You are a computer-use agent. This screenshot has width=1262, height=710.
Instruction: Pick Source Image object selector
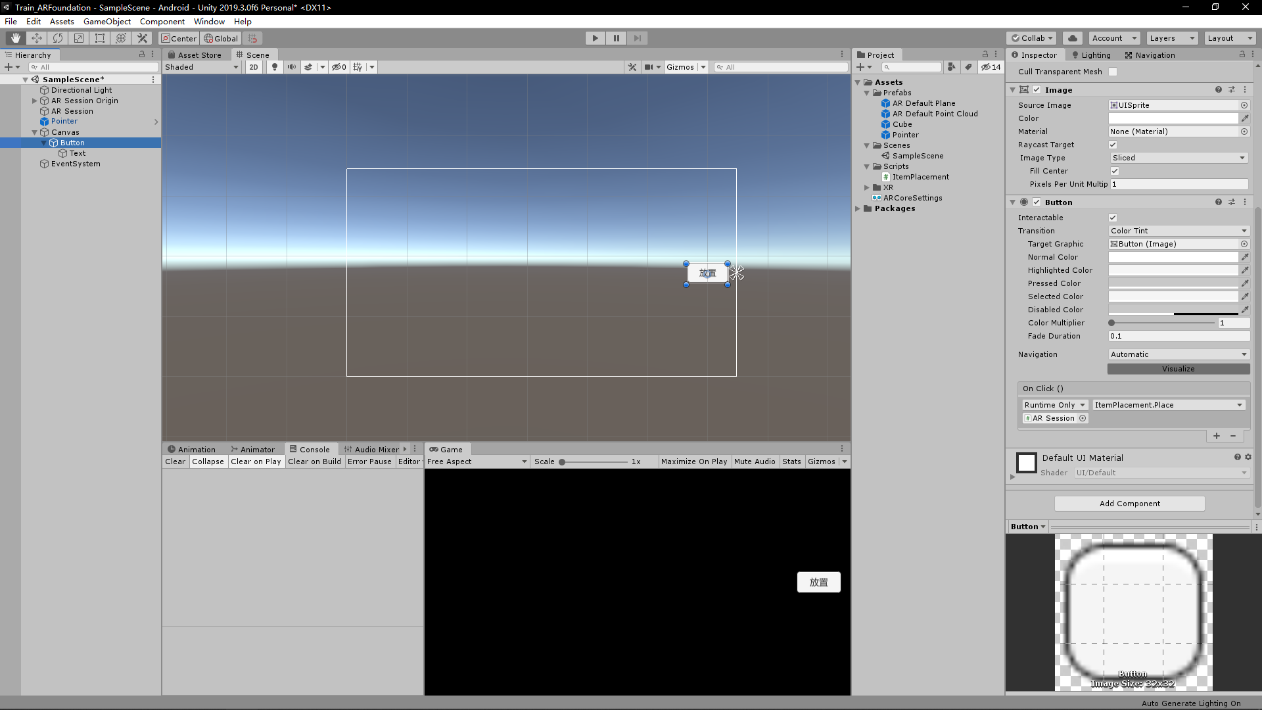click(1244, 105)
